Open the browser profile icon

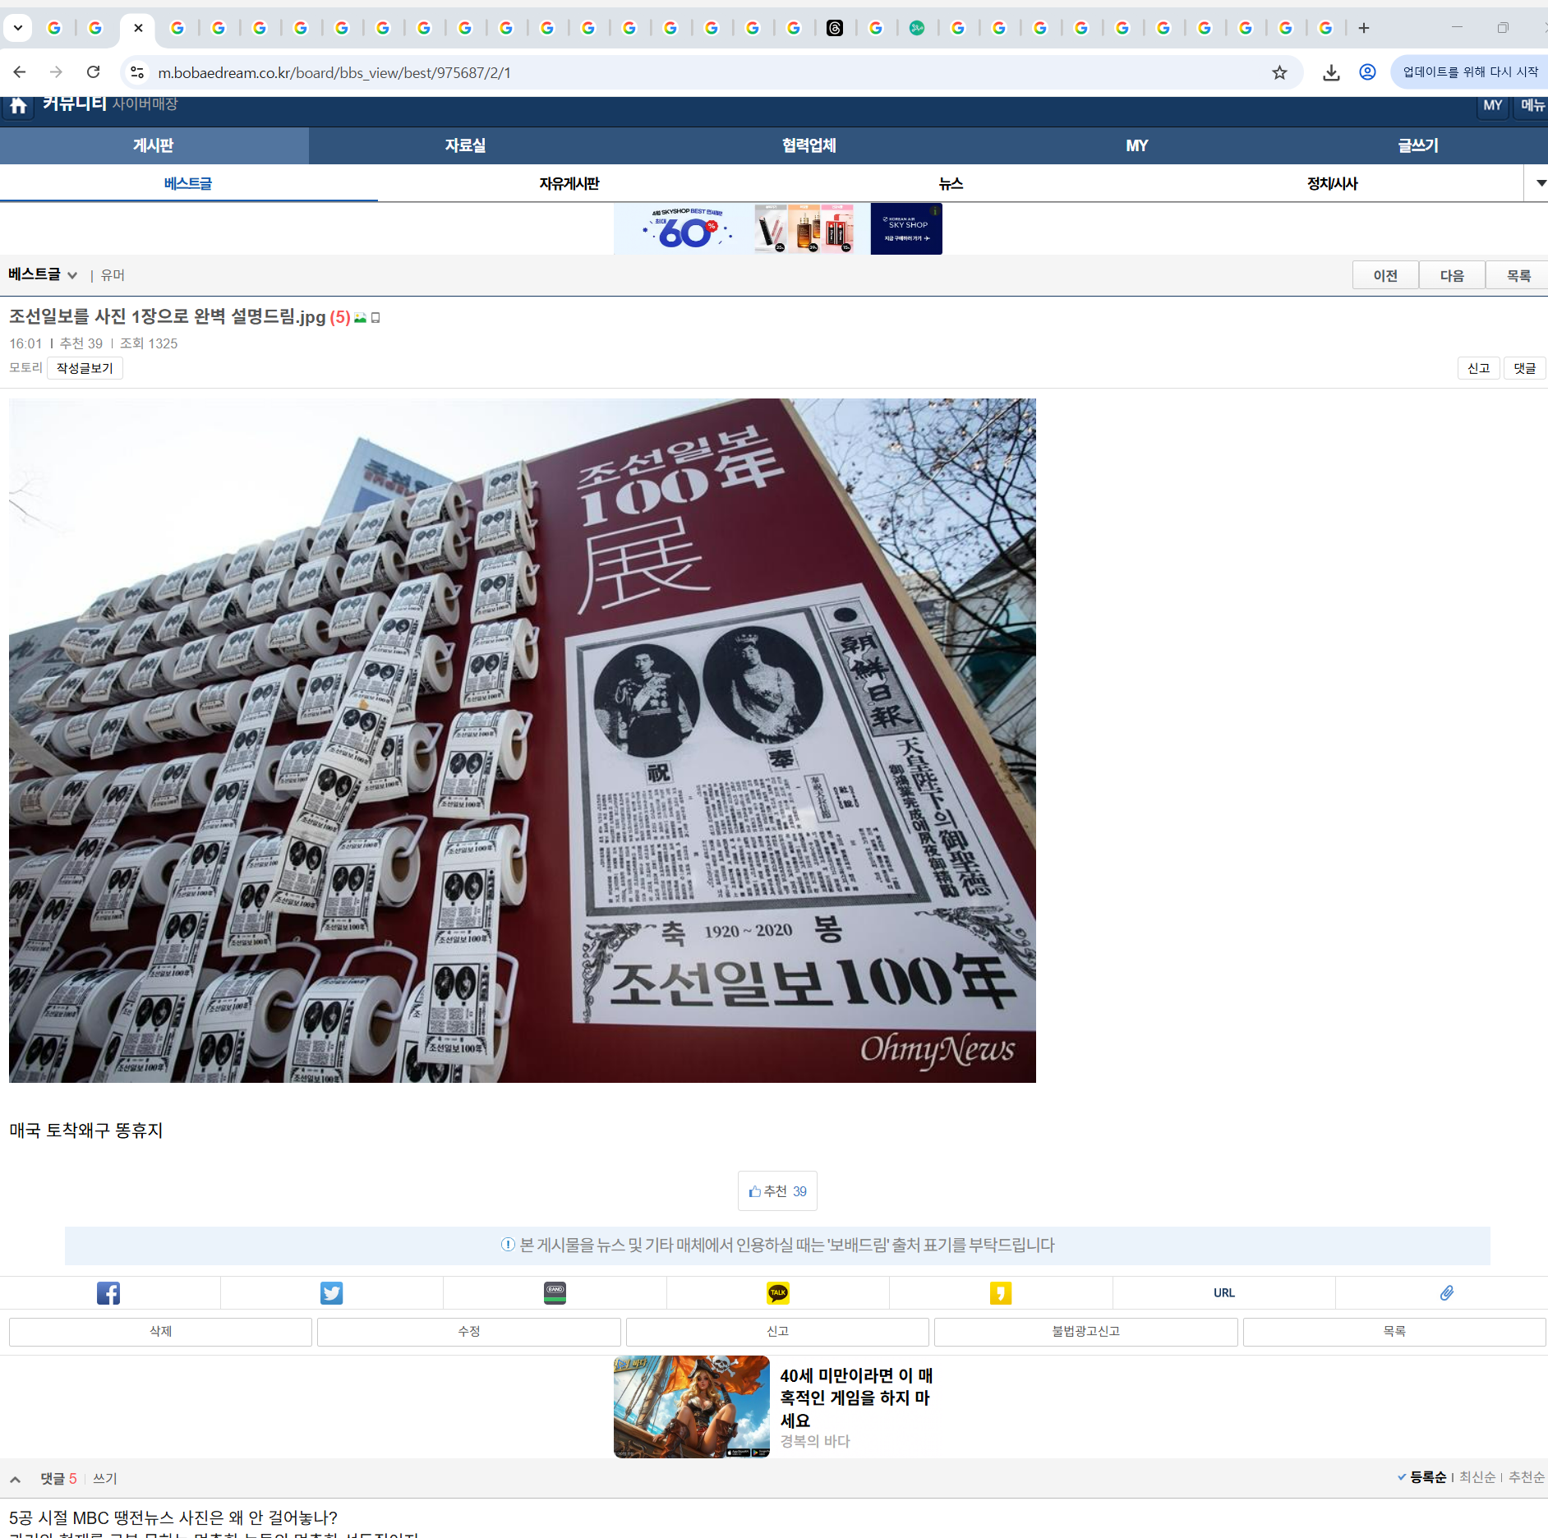1367,73
